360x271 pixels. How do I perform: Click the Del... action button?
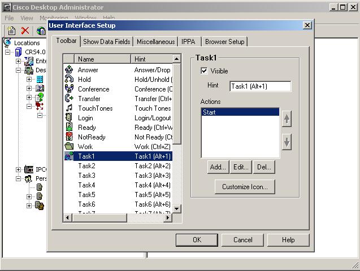tap(264, 167)
